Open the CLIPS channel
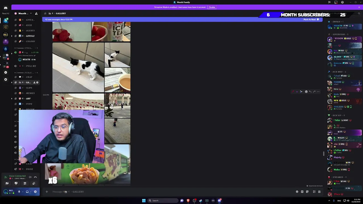This screenshot has width=363, height=204. [x=26, y=88]
